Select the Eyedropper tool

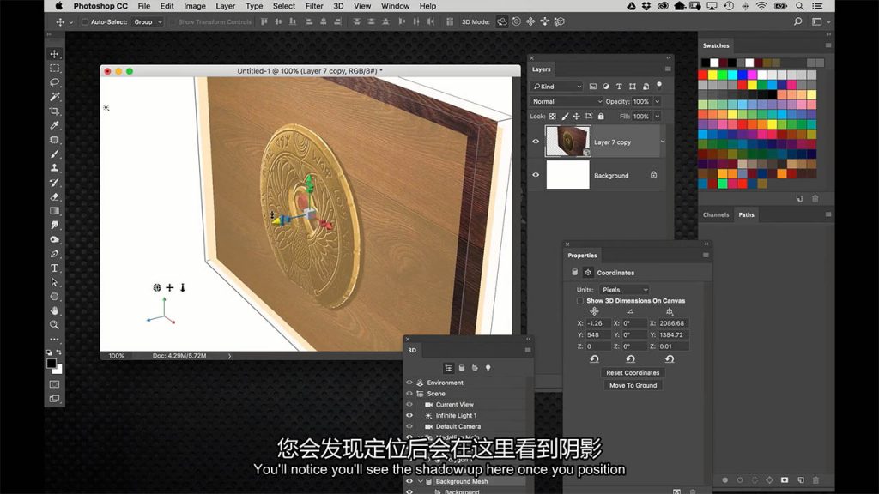pyautogui.click(x=54, y=125)
